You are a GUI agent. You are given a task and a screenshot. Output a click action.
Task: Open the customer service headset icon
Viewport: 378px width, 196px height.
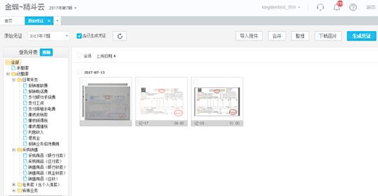click(x=320, y=8)
